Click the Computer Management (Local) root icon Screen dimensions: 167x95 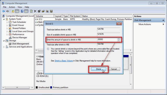pyautogui.click(x=4, y=16)
